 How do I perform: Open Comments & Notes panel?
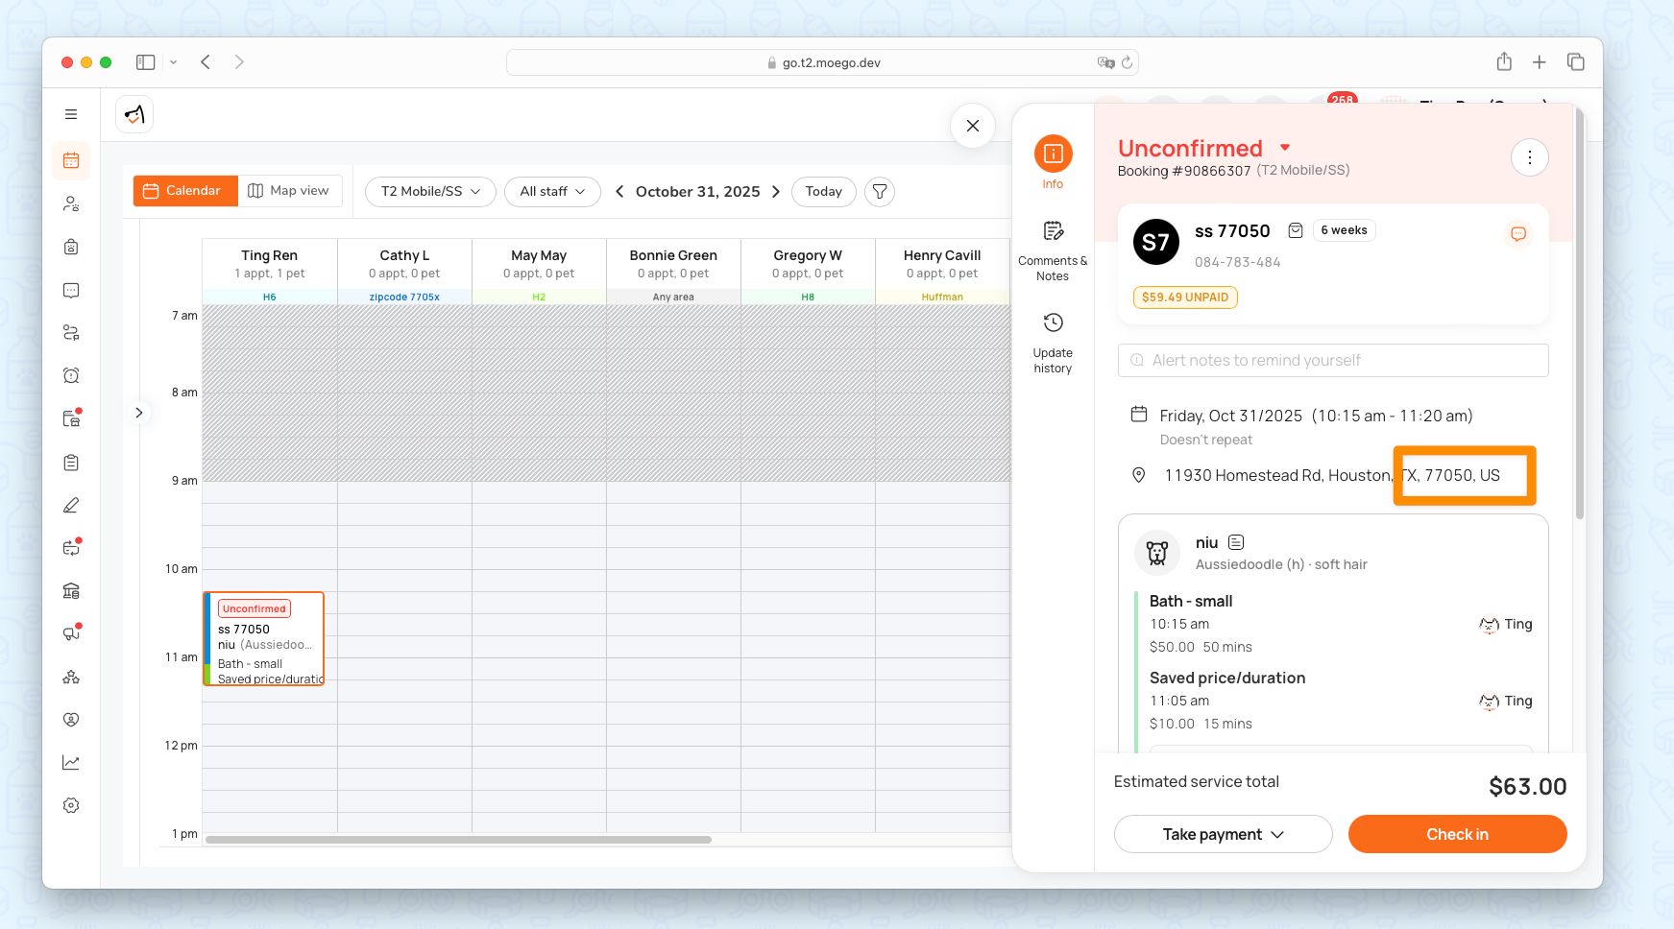pyautogui.click(x=1053, y=231)
